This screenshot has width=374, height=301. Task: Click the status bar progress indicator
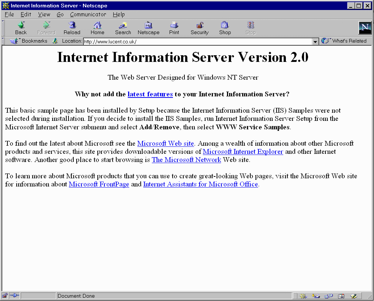pyautogui.click(x=38, y=296)
